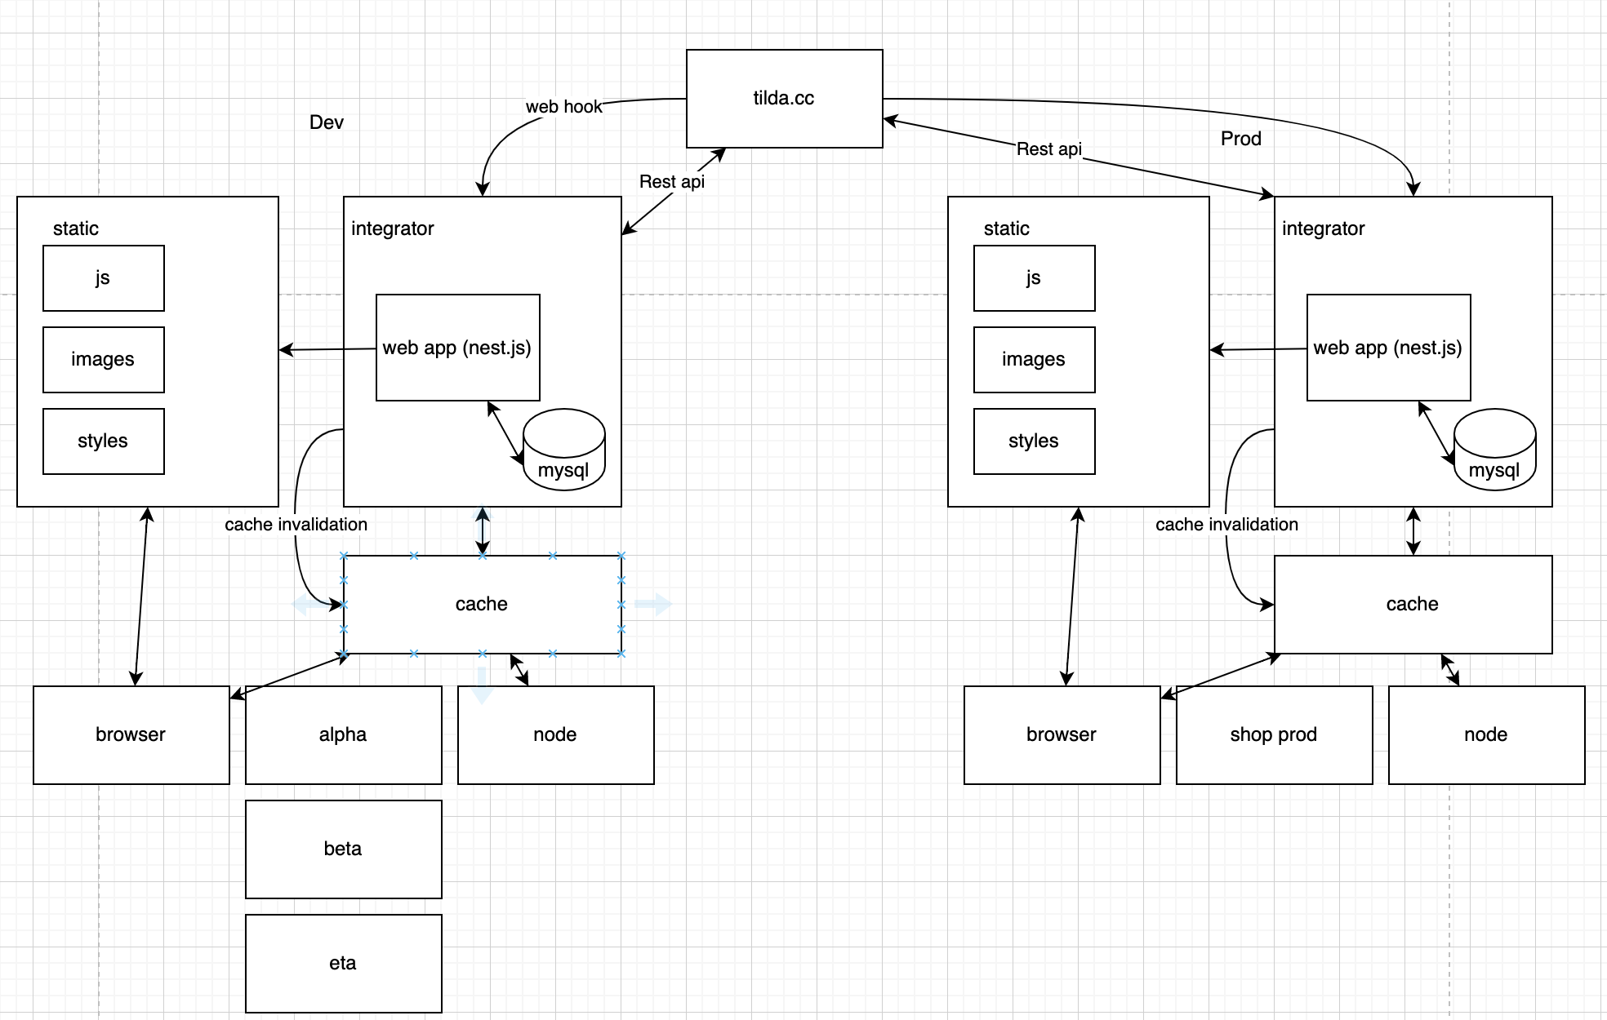Select the images box in Dev static
This screenshot has width=1607, height=1020.
coord(103,359)
